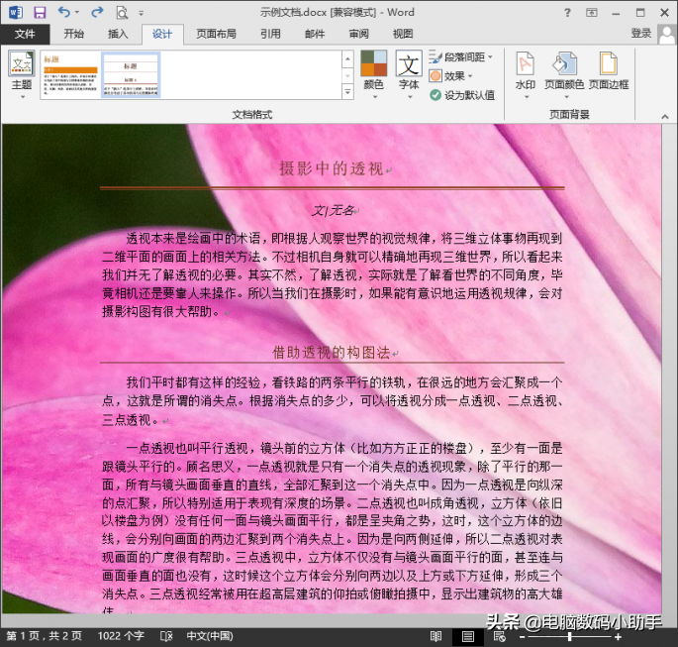Screen dimensions: 678x647
Task: Click the user account avatar
Action: click(x=667, y=34)
